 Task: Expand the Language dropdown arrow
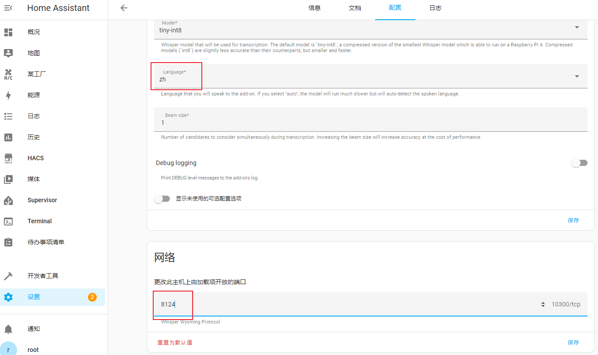tap(577, 76)
